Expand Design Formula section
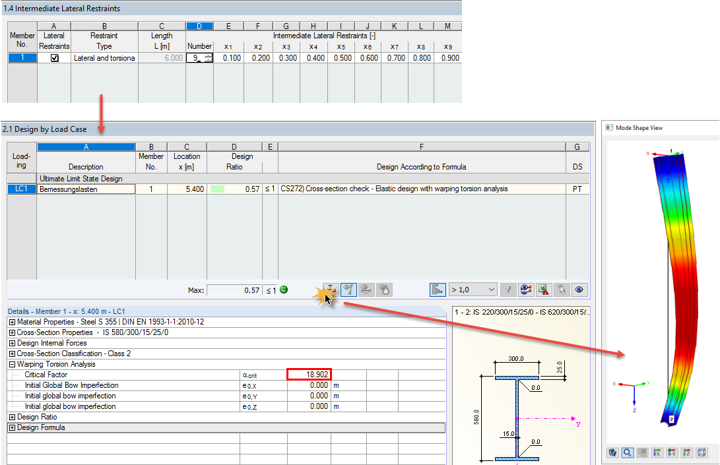 [x=12, y=428]
